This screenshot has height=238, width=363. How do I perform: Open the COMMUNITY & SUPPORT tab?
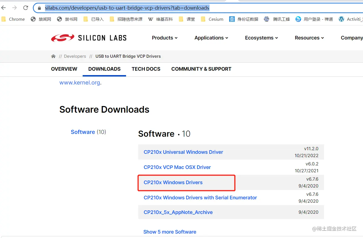(x=201, y=69)
